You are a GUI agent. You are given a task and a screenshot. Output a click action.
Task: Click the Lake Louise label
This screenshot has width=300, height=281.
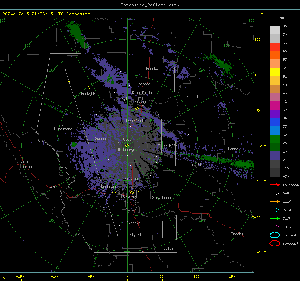(x=26, y=164)
